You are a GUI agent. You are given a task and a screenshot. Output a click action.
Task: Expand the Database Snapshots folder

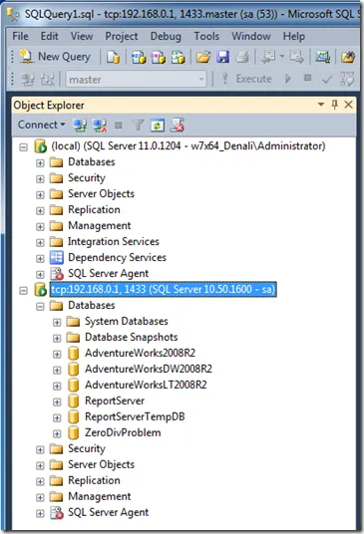pos(57,338)
